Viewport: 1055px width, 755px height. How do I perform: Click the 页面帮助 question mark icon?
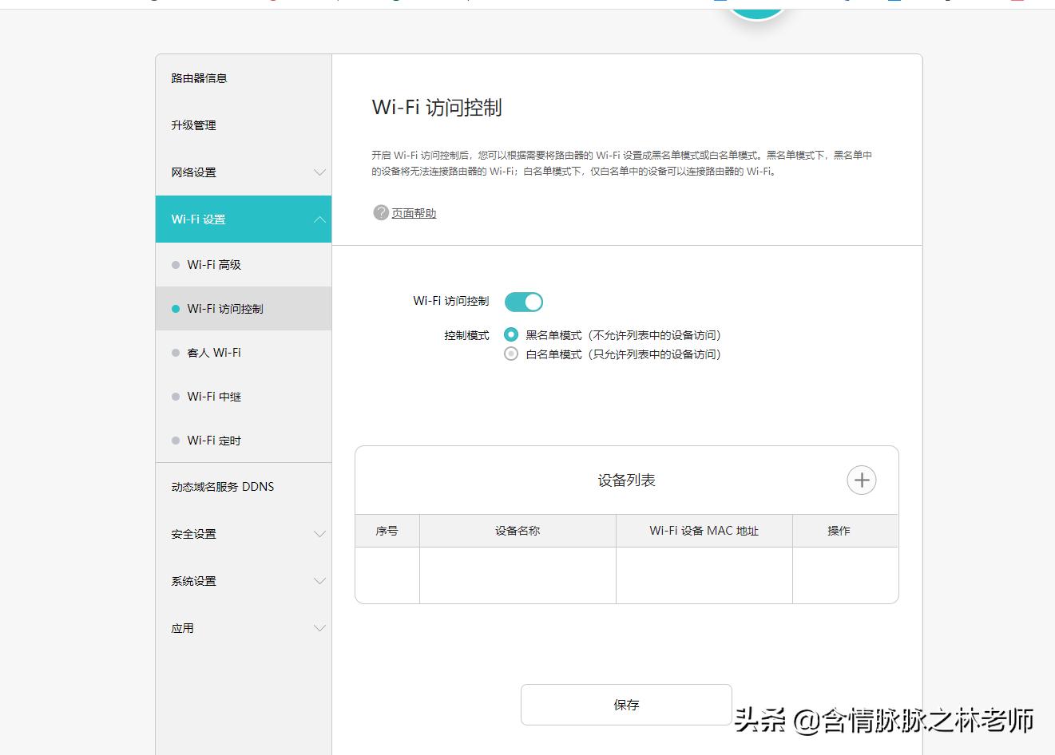[x=380, y=213]
